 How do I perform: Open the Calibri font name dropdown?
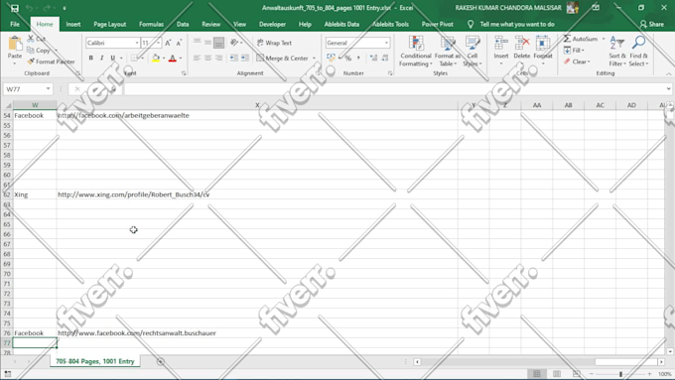(137, 43)
